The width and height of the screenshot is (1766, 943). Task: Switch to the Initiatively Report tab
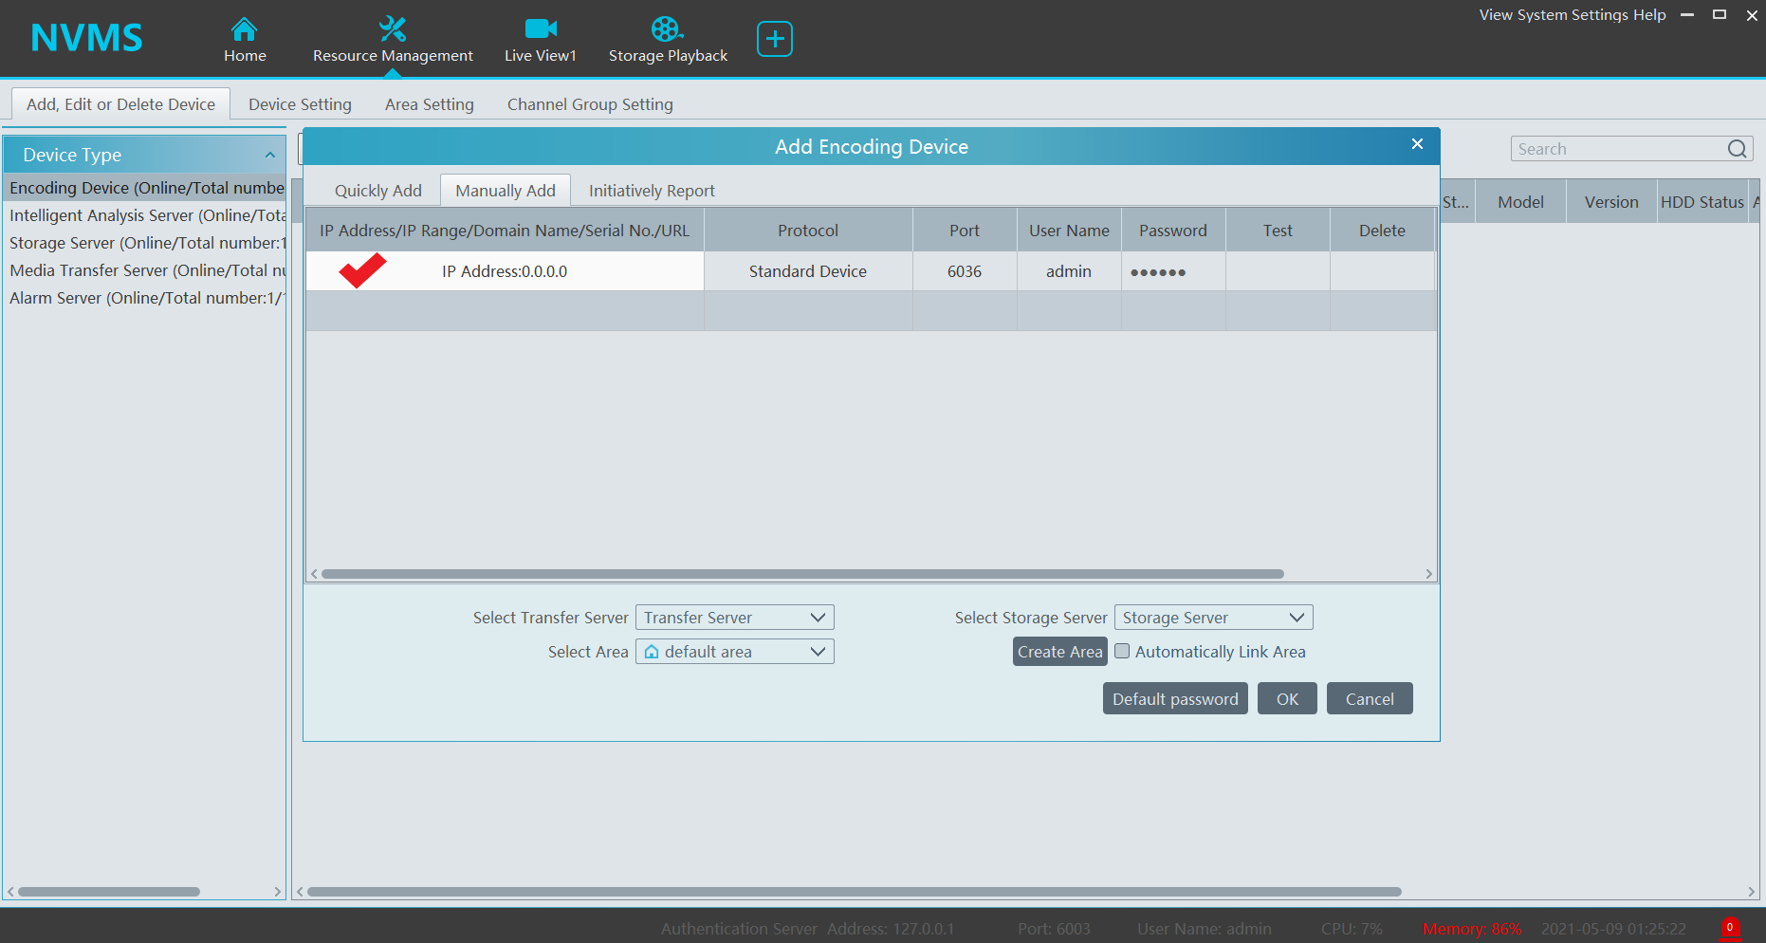pyautogui.click(x=652, y=191)
